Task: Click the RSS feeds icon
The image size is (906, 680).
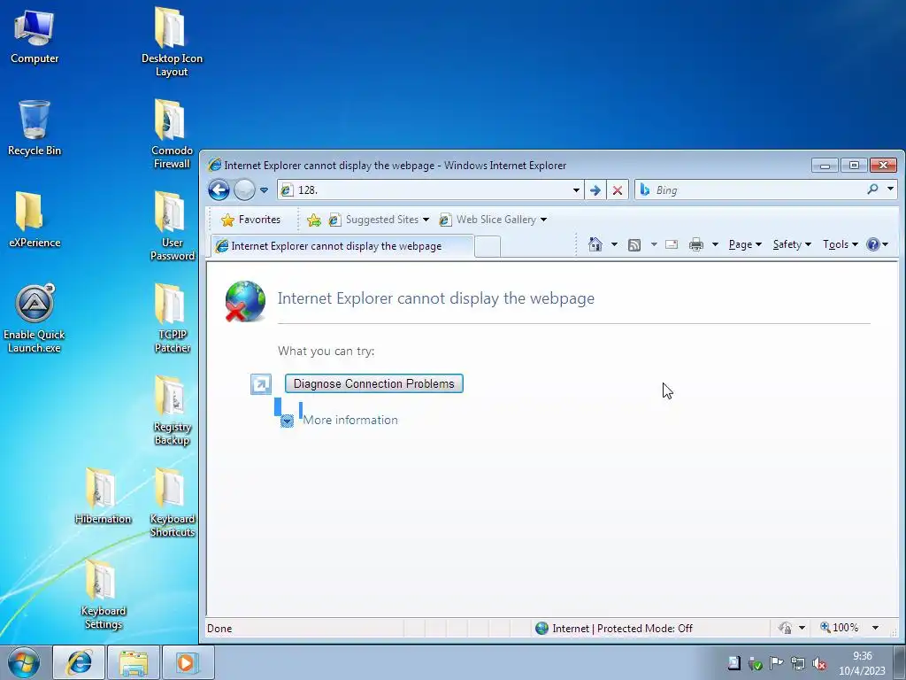Action: [x=633, y=245]
